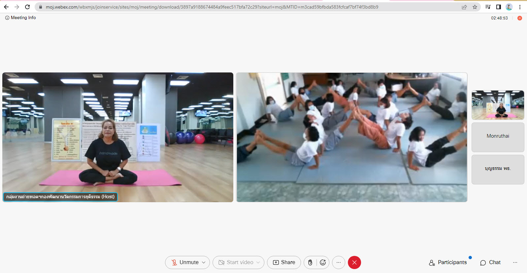Expand audio options arrow beside Unmute
527x273 pixels.
click(x=204, y=262)
